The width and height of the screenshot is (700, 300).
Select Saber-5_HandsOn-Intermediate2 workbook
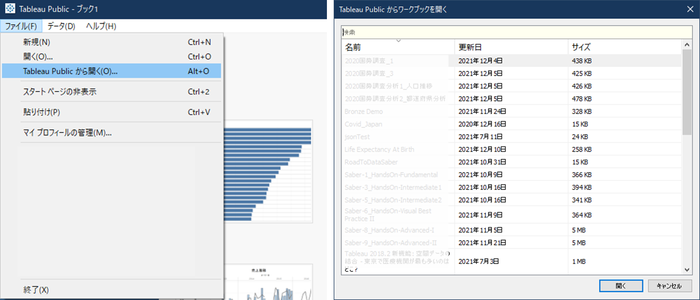pos(511,200)
